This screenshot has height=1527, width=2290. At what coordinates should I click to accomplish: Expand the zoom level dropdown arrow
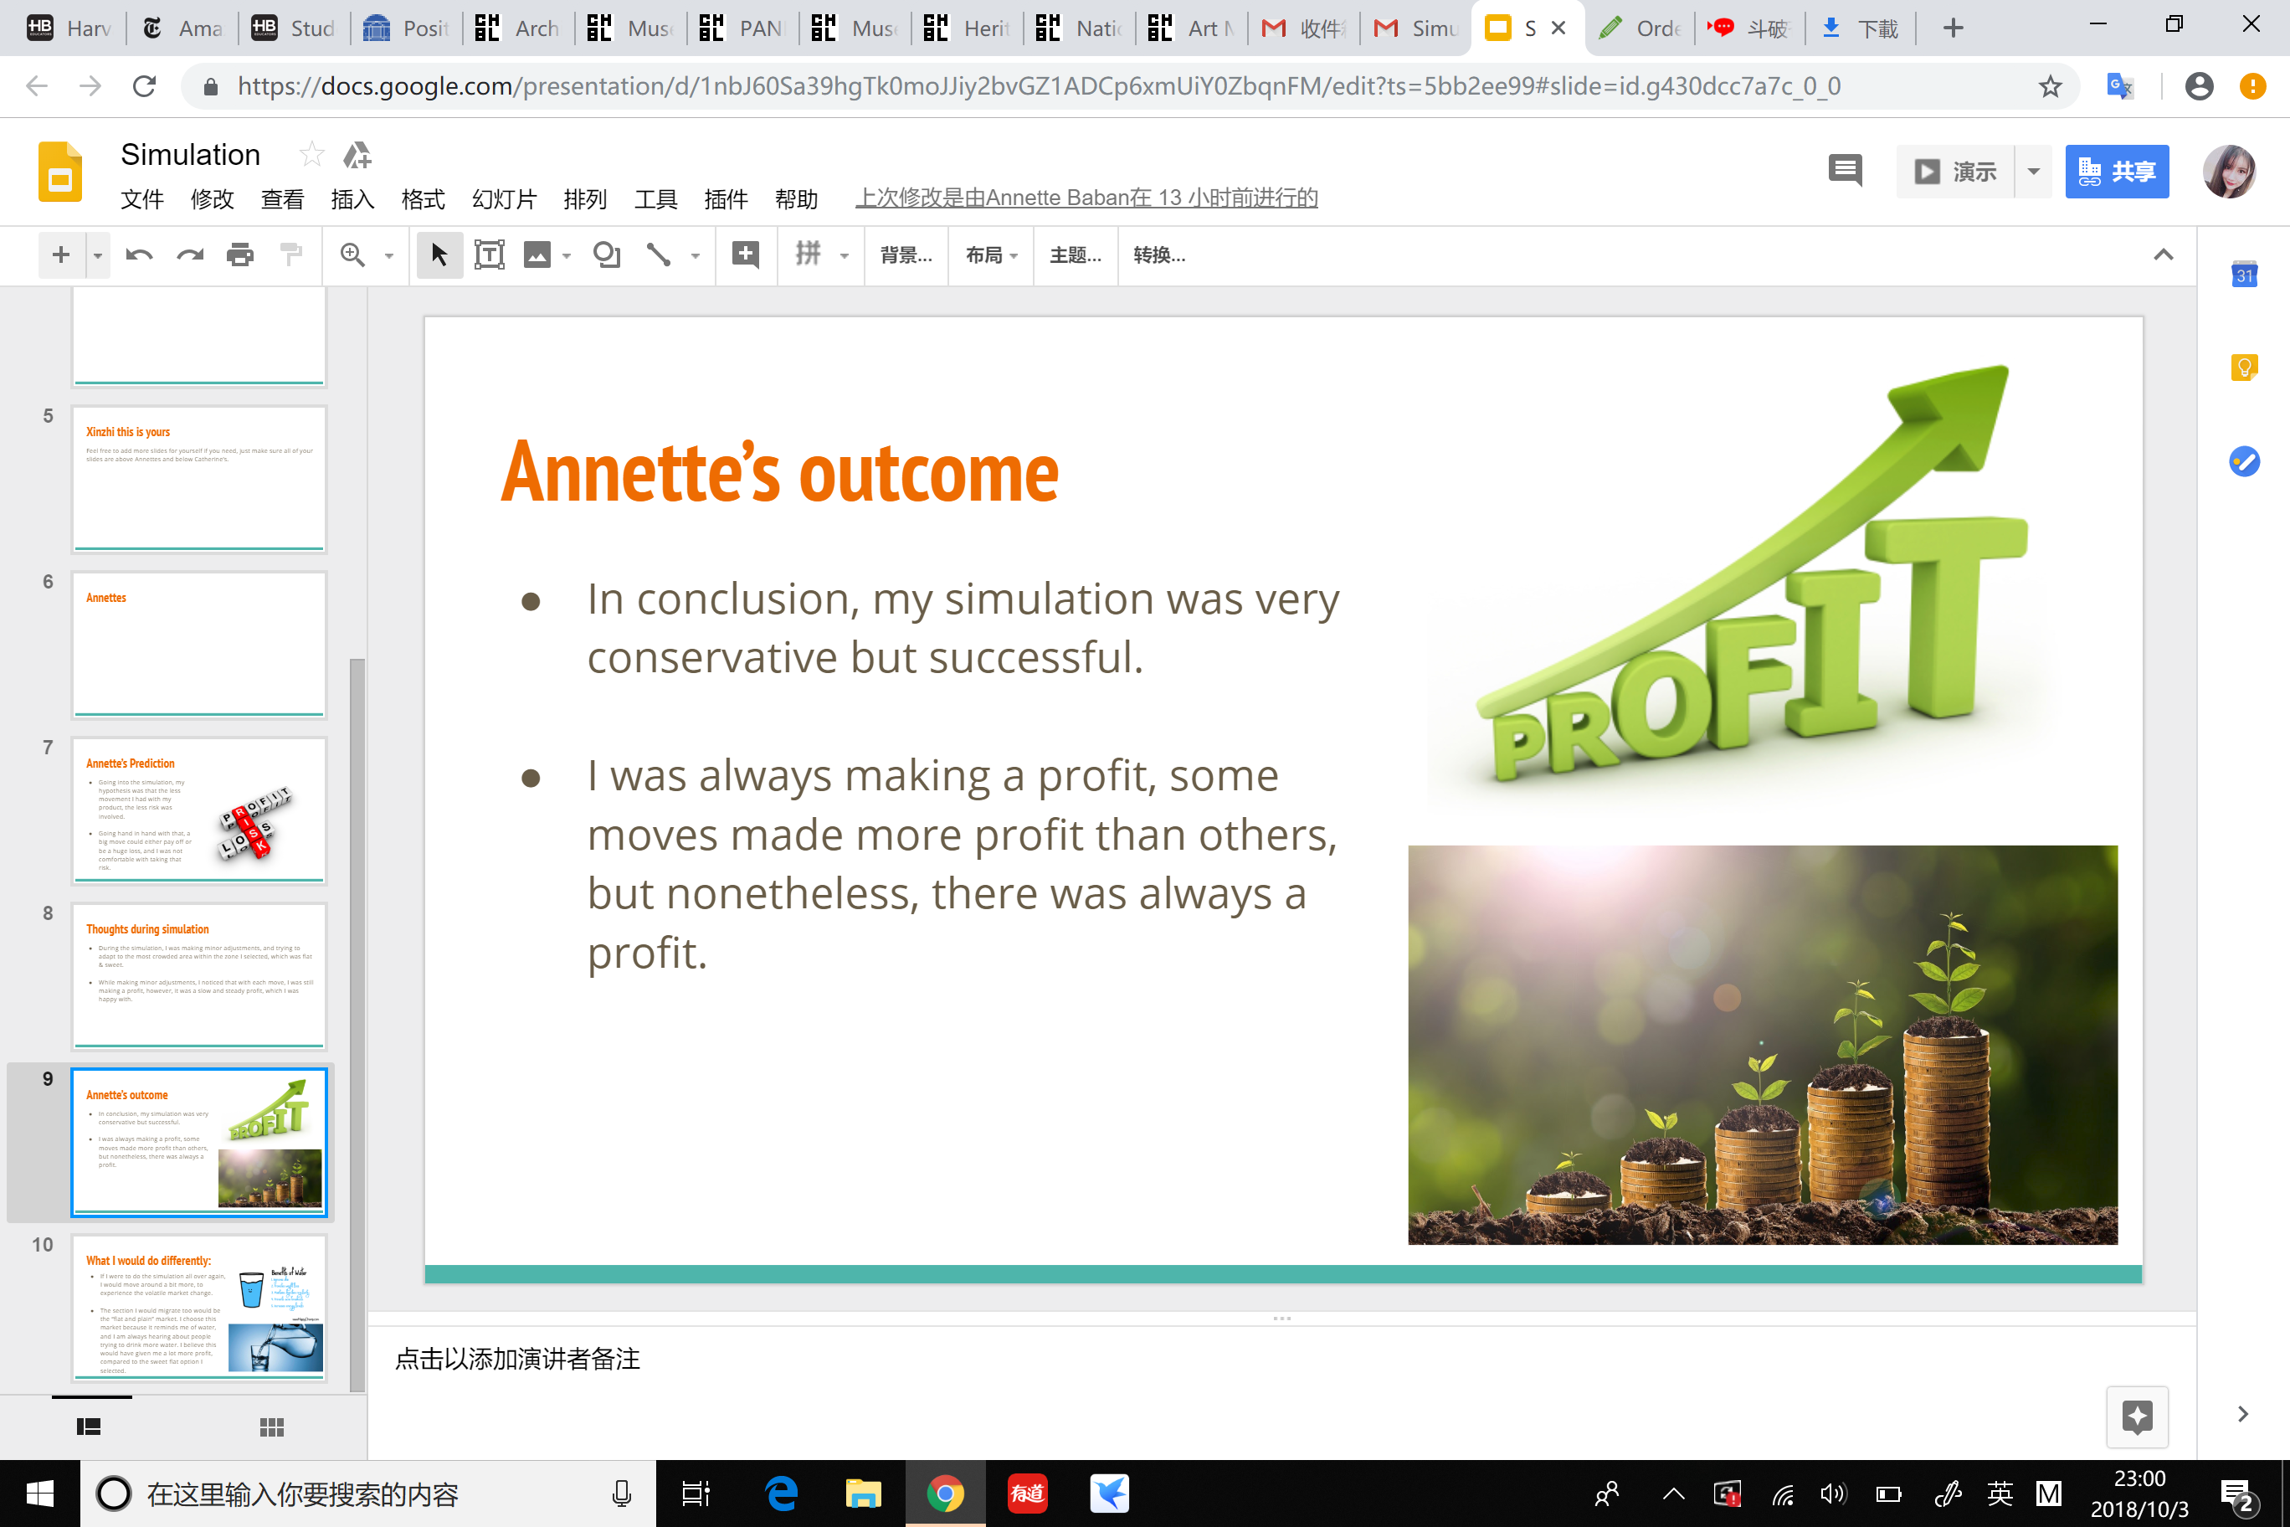[388, 256]
